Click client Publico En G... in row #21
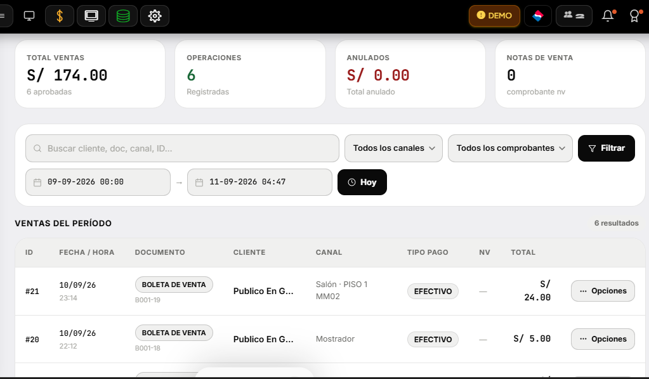 [x=263, y=291]
